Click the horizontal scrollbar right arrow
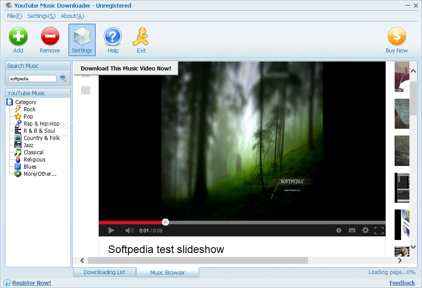 (400, 260)
